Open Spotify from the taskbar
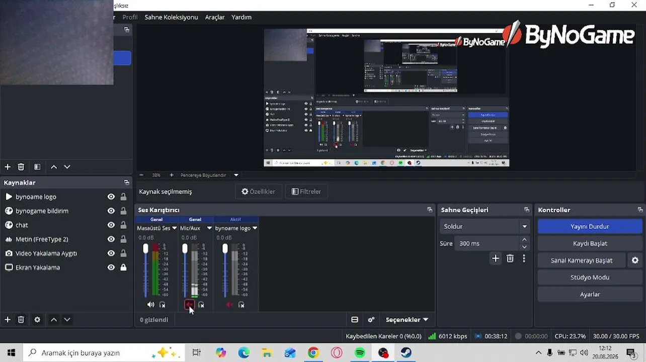The width and height of the screenshot is (646, 362). (x=360, y=353)
